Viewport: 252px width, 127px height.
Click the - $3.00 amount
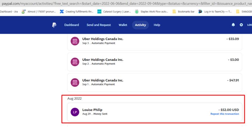233,60
